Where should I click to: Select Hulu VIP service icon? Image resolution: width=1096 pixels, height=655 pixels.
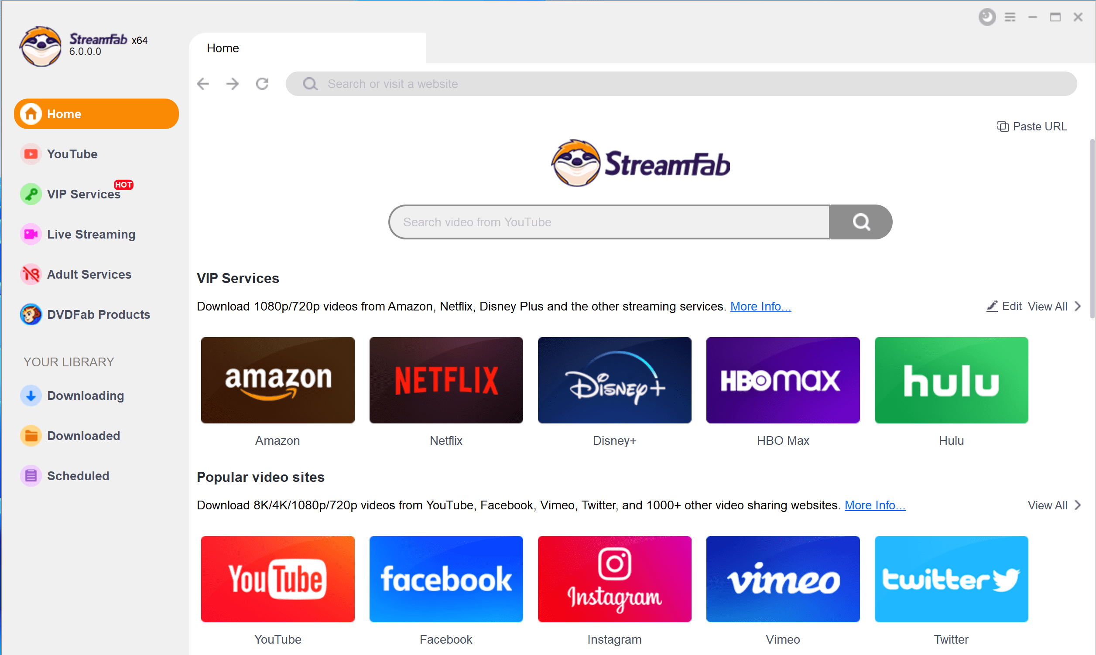coord(951,380)
